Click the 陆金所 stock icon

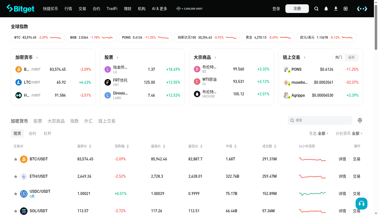(x=108, y=69)
